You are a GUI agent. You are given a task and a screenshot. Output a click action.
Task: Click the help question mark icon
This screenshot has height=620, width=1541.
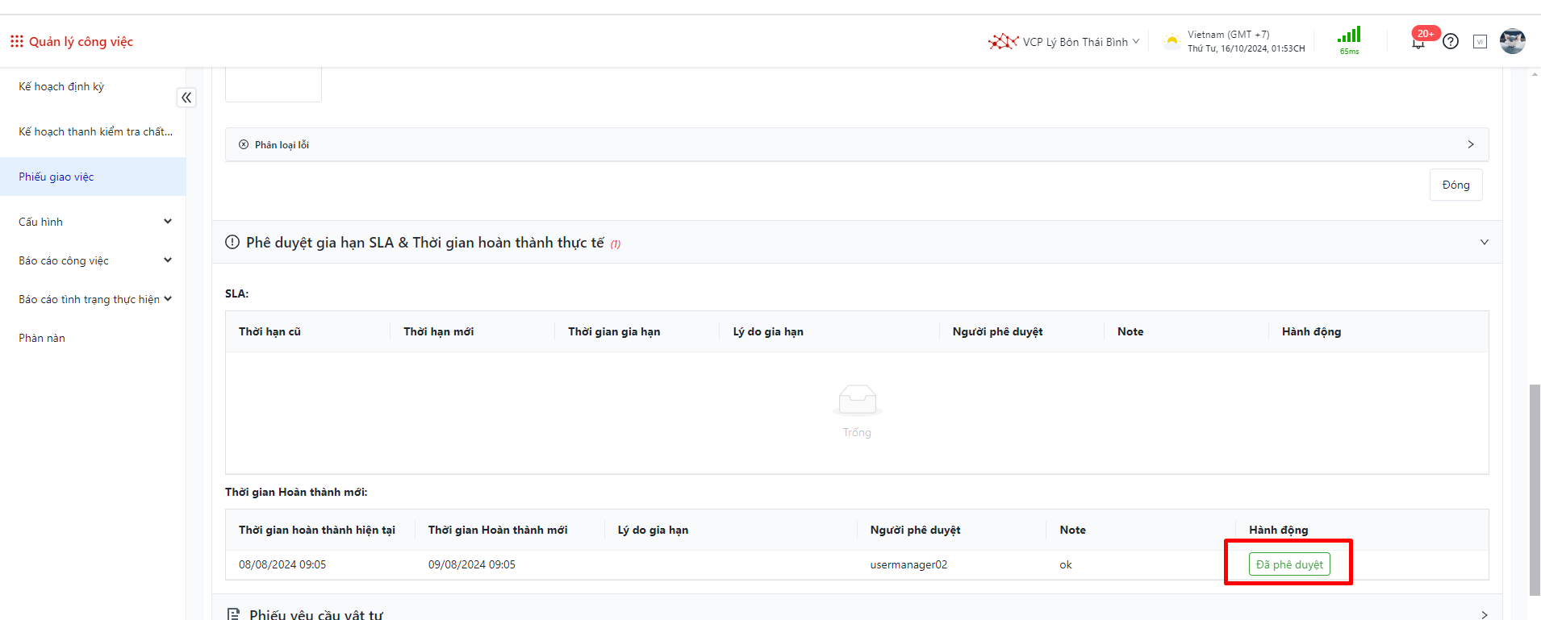pos(1451,41)
